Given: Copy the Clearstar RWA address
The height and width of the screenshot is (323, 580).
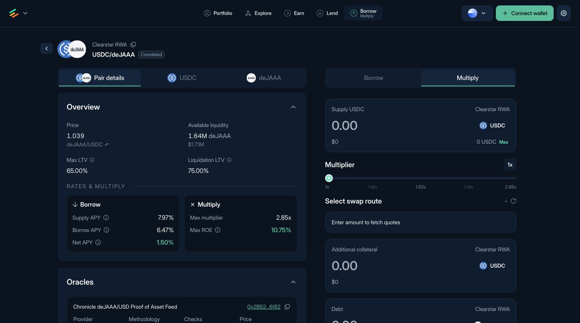Looking at the screenshot, I should pos(133,44).
